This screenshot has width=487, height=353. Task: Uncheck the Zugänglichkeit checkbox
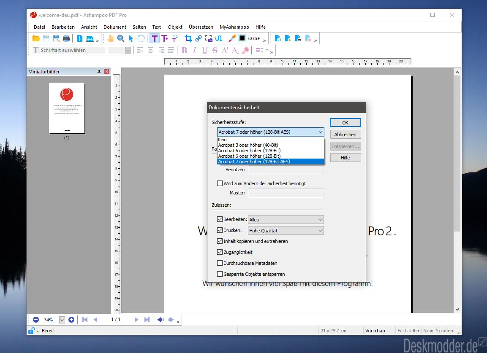pos(220,252)
